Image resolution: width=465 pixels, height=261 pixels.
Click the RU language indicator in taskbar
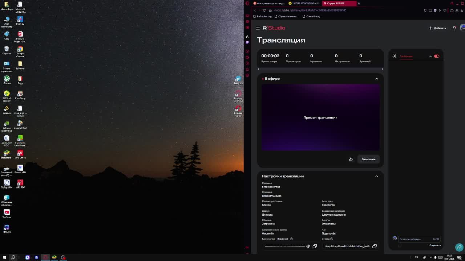(x=416, y=257)
